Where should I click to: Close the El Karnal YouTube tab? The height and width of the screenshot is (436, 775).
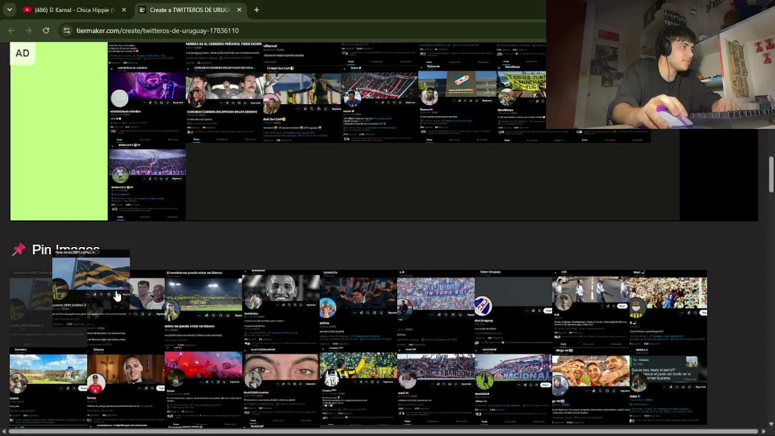click(x=124, y=10)
